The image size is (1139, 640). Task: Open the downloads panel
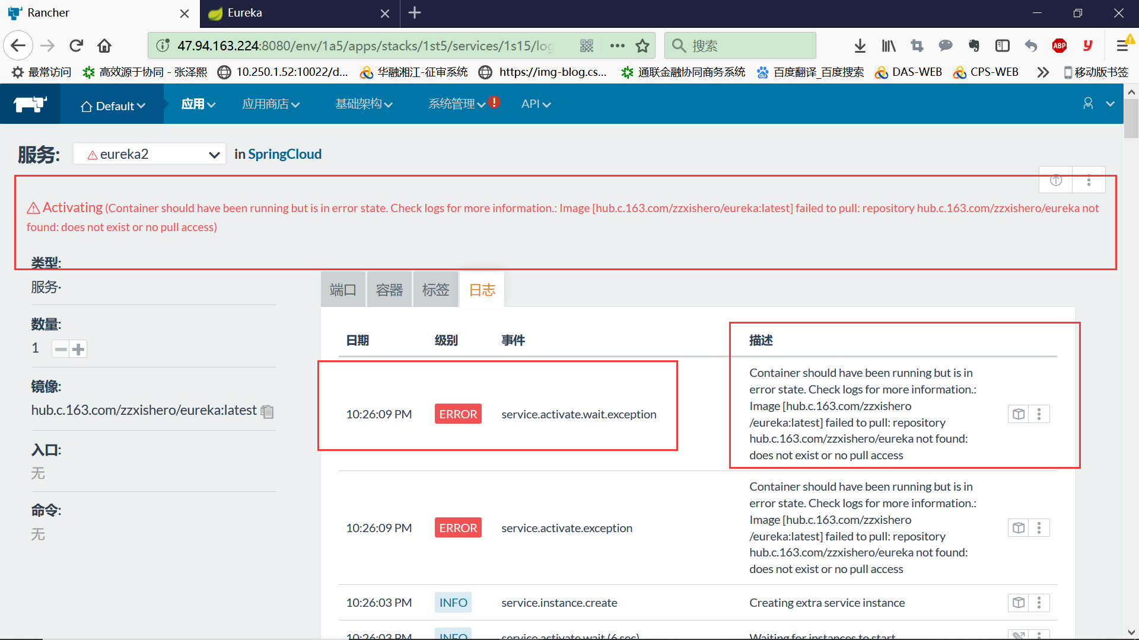click(x=860, y=46)
